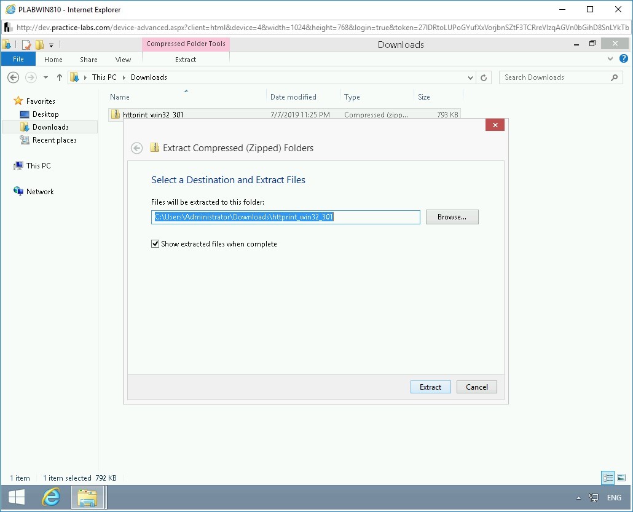Select Desktop under Favorites
This screenshot has height=512, width=633.
(x=45, y=114)
